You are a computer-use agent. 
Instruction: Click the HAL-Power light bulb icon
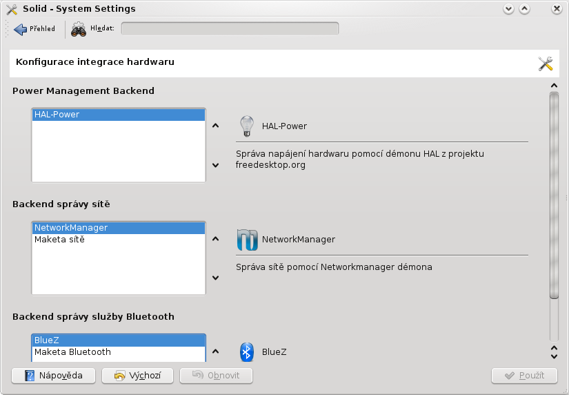(247, 126)
